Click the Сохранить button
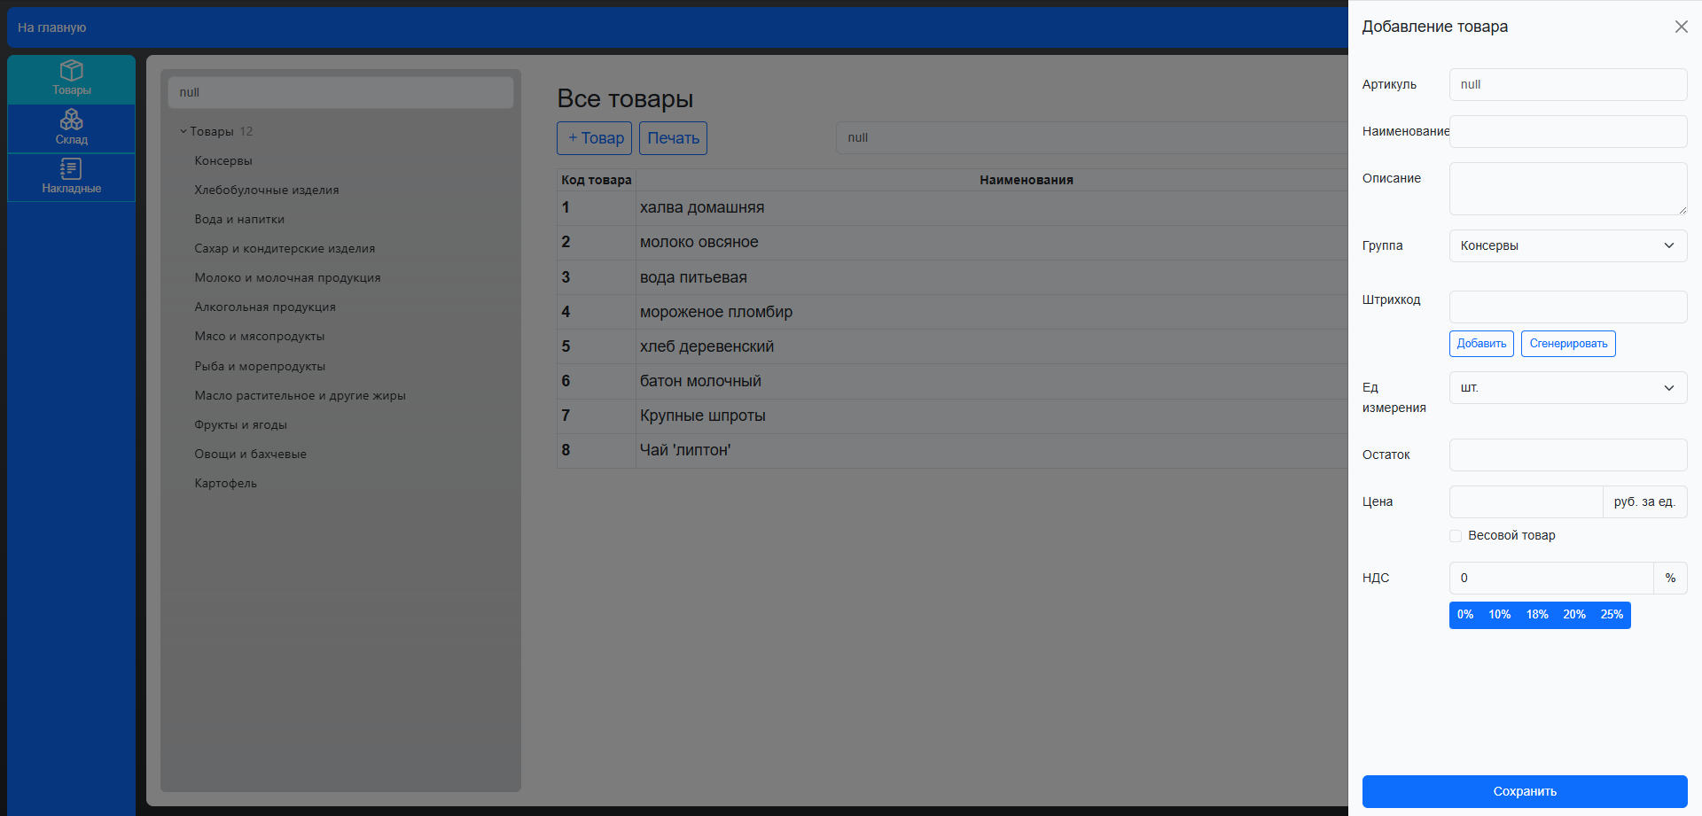1702x816 pixels. [1524, 791]
